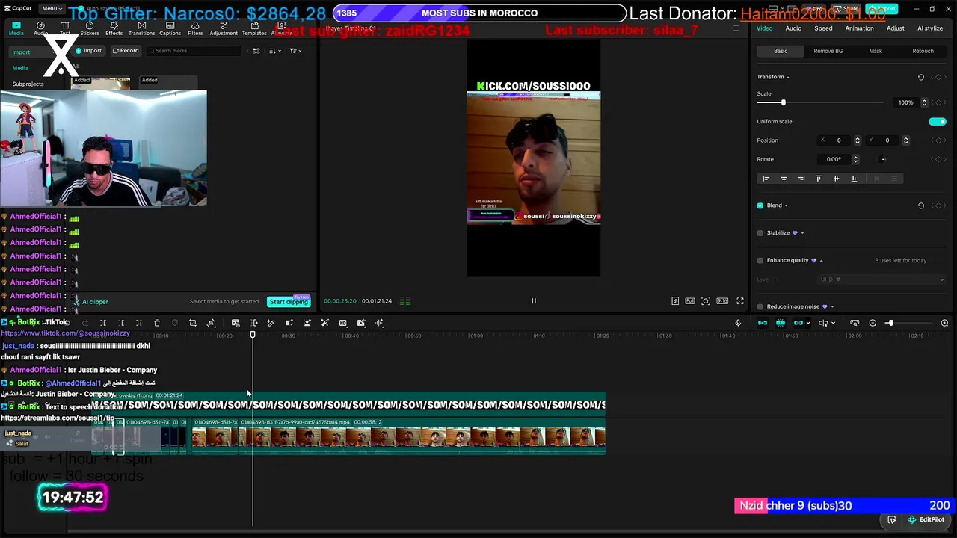957x538 pixels.
Task: Select the Retouch sub-tab
Action: (923, 51)
